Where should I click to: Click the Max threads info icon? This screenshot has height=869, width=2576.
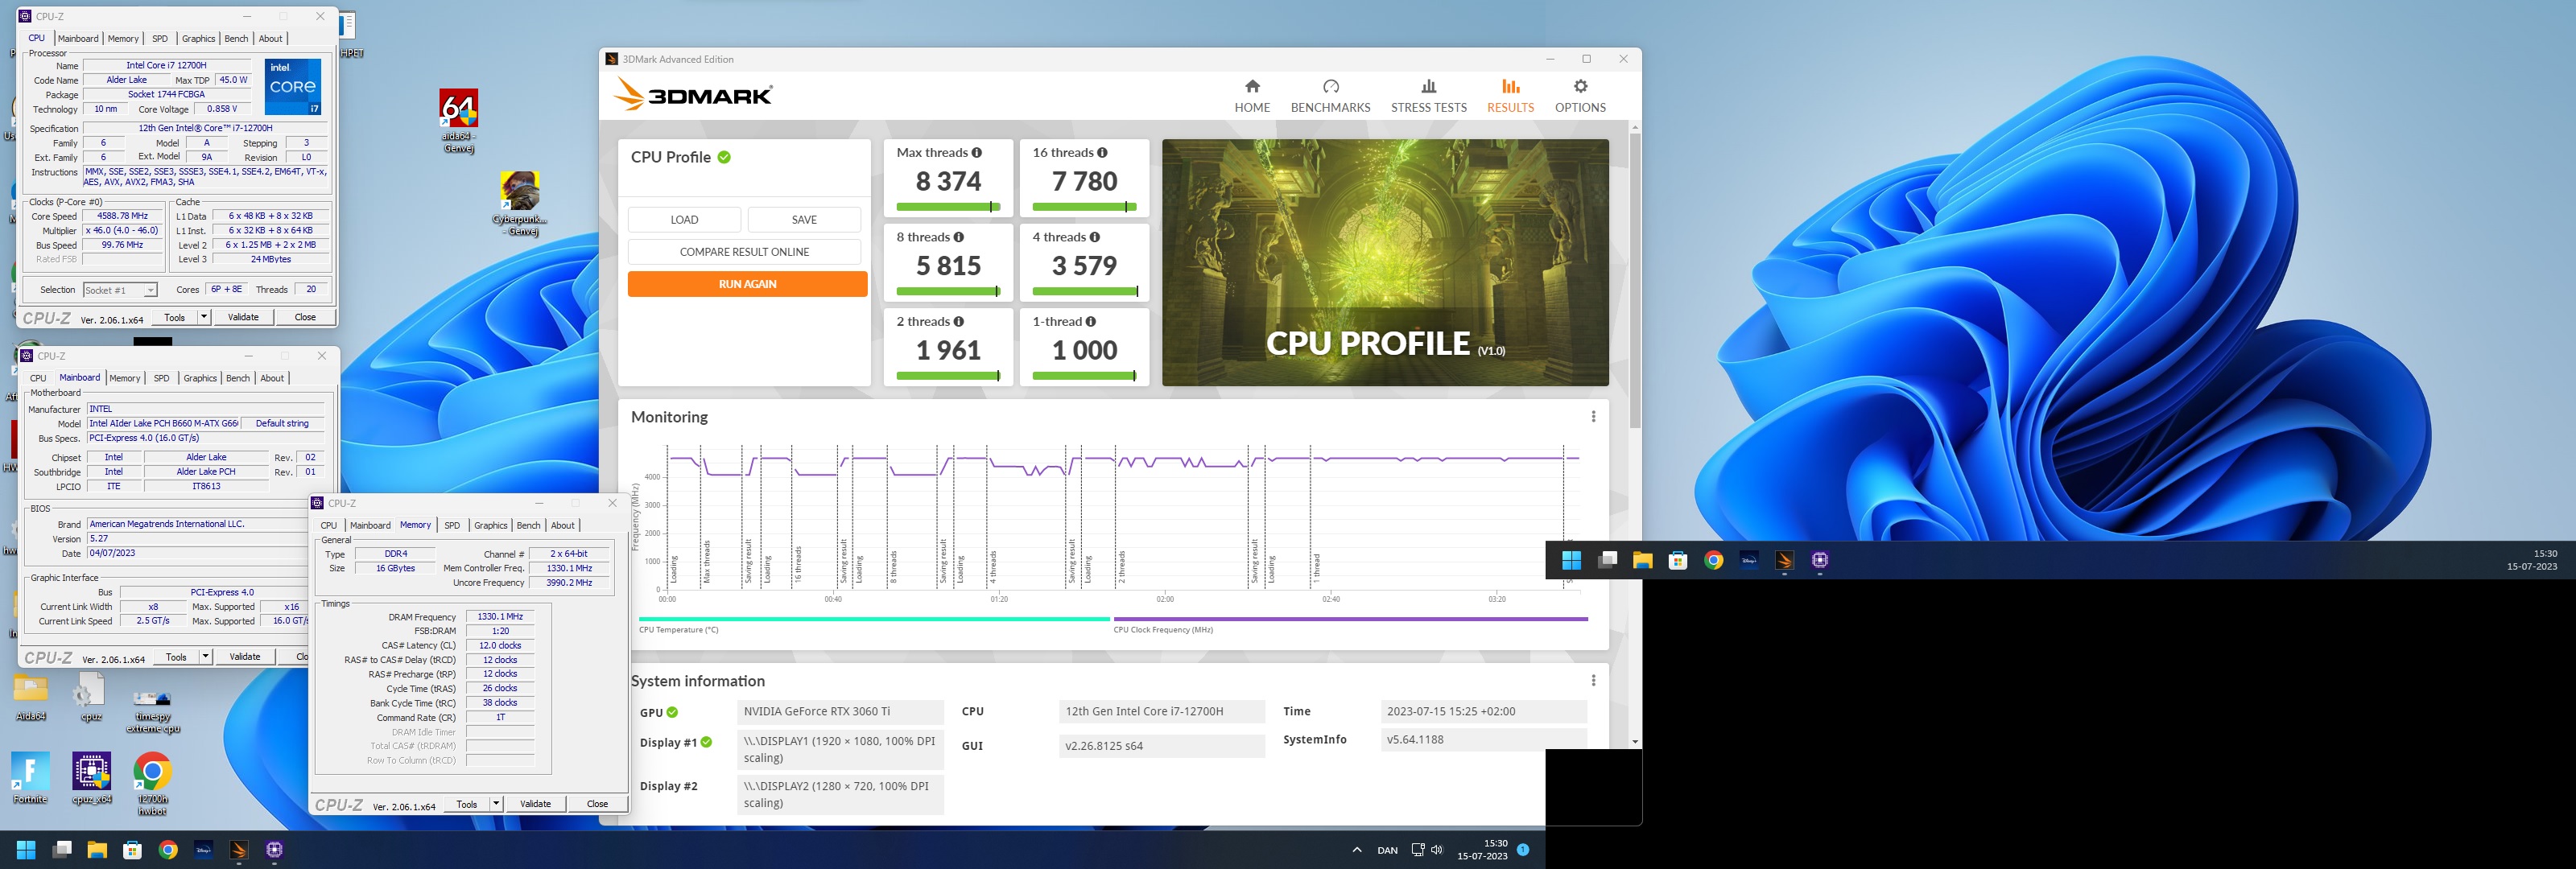977,153
